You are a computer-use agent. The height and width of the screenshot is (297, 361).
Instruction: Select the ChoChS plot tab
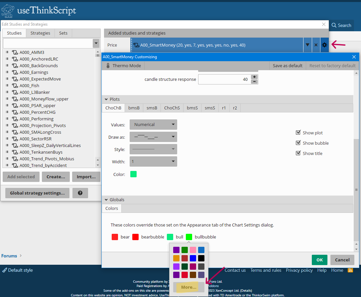172,108
